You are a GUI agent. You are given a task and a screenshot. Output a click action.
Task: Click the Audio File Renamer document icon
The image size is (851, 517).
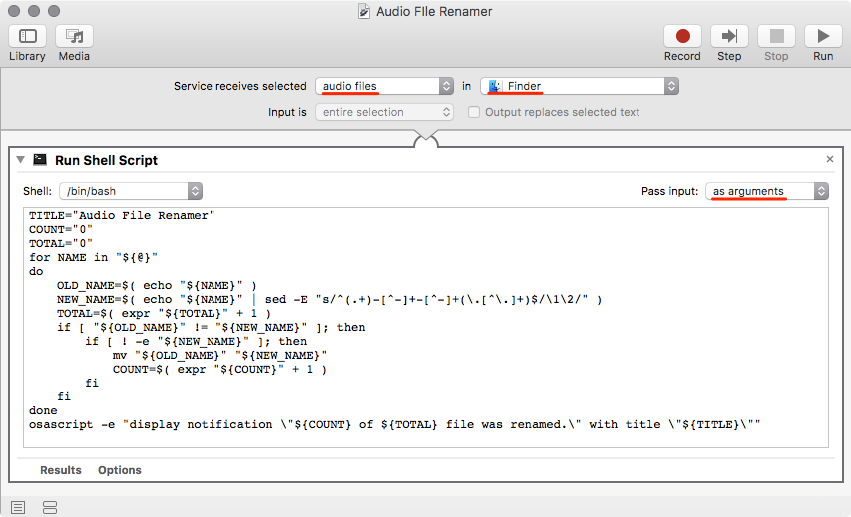coord(365,11)
